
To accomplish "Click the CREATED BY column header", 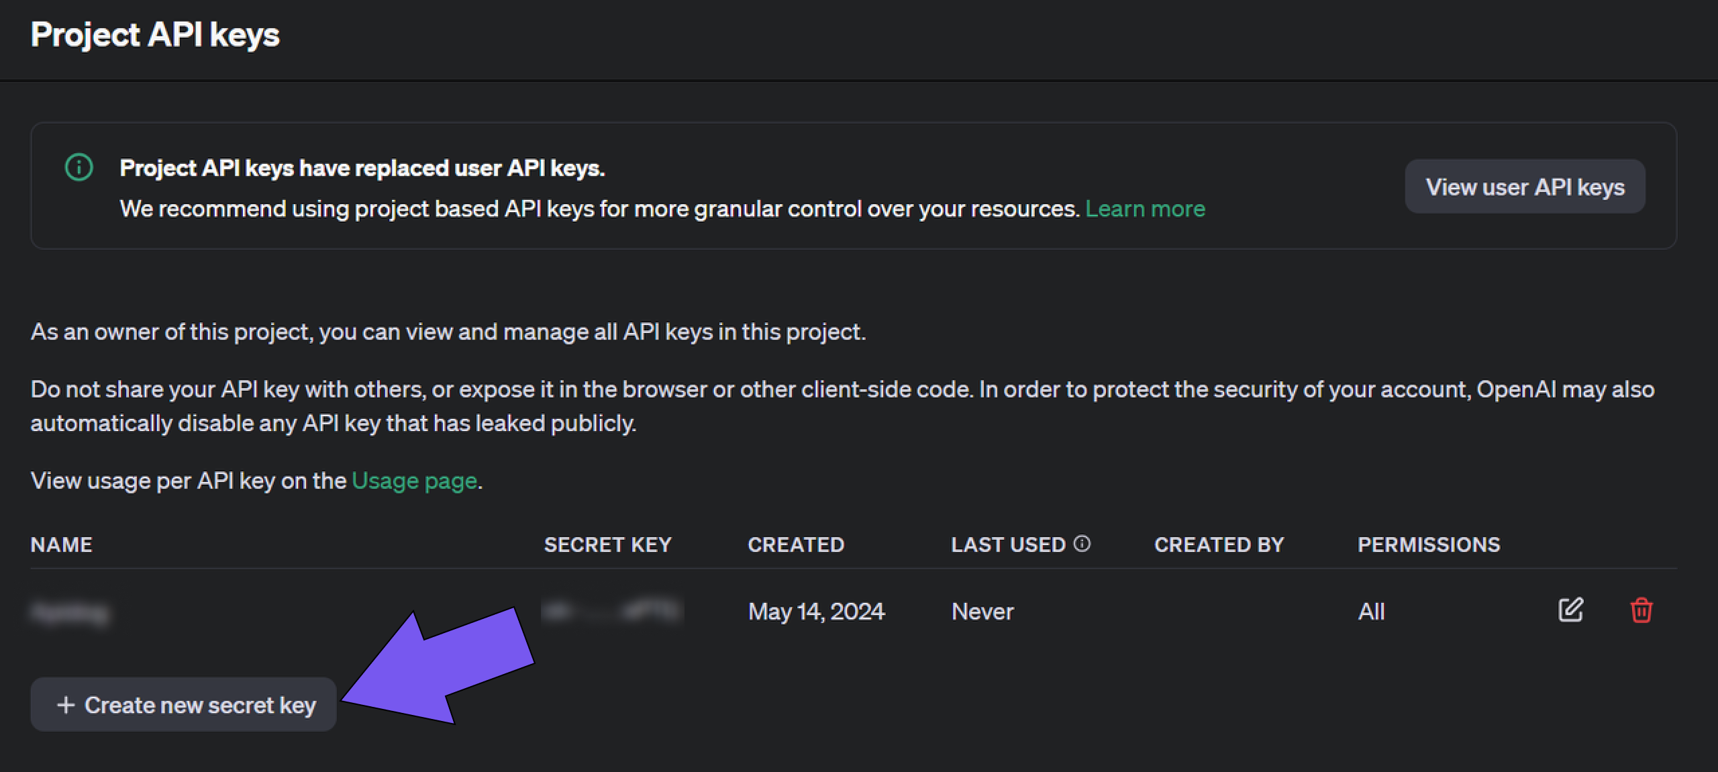I will [x=1219, y=544].
